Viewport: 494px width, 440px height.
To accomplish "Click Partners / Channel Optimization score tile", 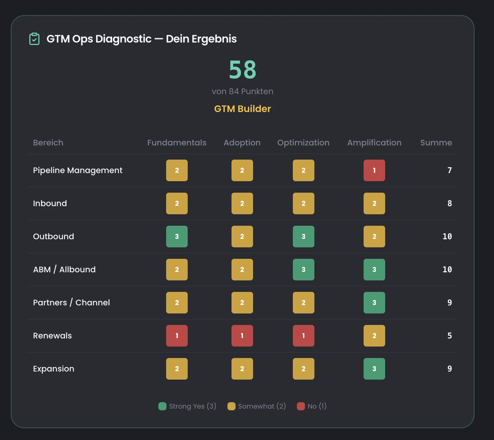I will coord(304,303).
